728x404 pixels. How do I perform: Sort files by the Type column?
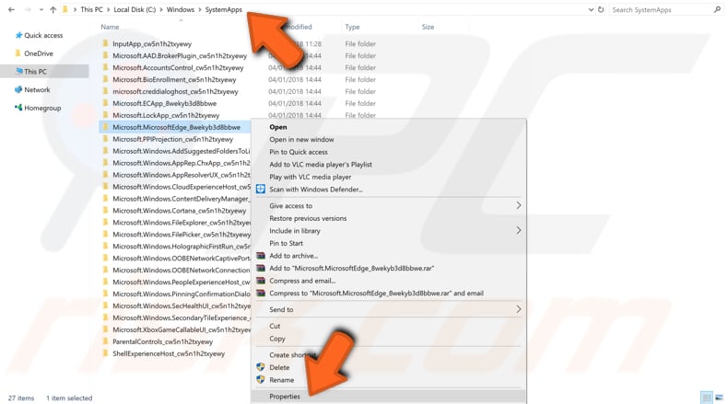[352, 27]
